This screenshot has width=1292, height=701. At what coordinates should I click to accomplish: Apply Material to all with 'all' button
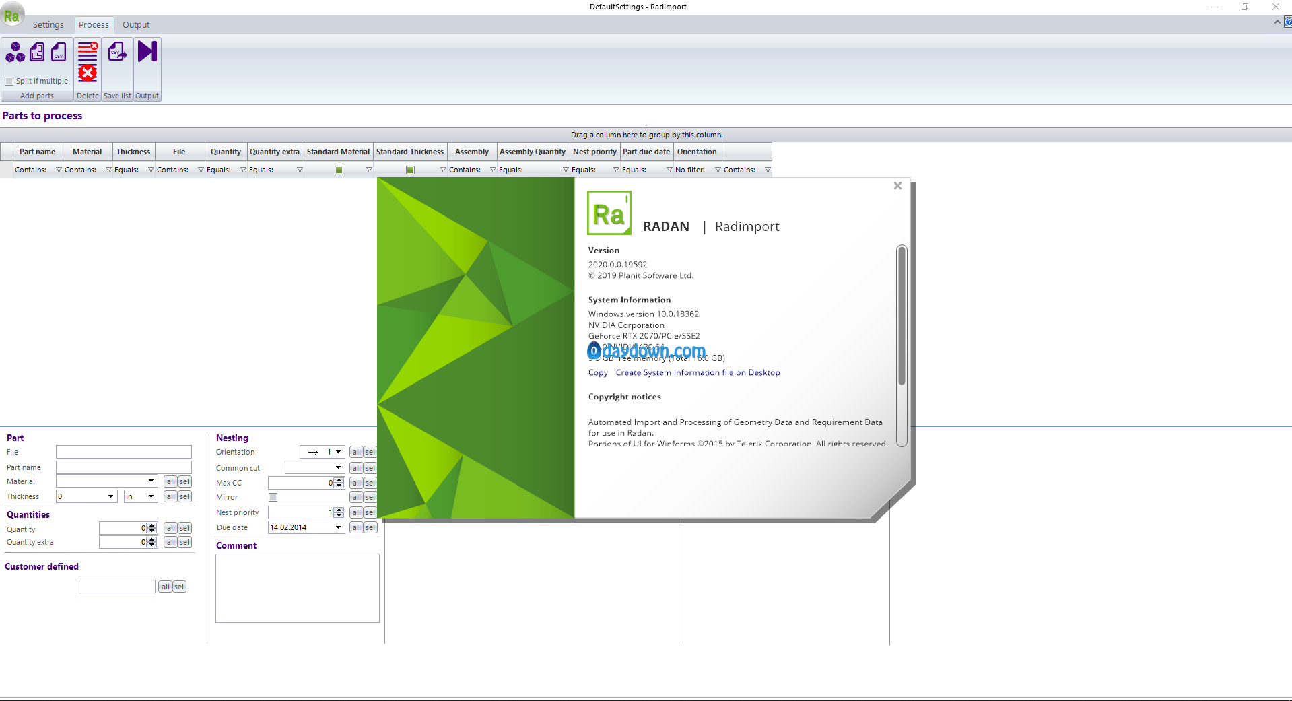tap(170, 481)
